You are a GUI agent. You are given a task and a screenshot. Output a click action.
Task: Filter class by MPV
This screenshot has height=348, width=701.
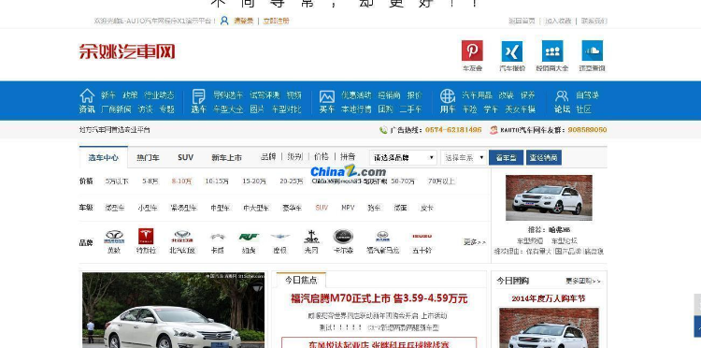pos(348,208)
